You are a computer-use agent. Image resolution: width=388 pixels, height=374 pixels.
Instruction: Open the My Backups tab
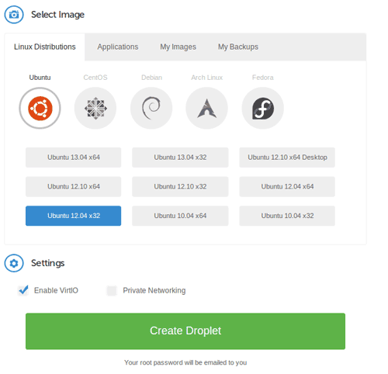click(x=238, y=47)
